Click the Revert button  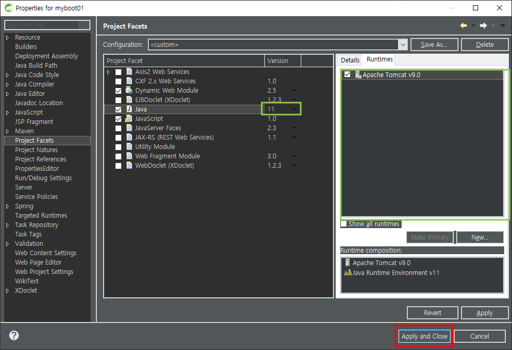pos(432,312)
